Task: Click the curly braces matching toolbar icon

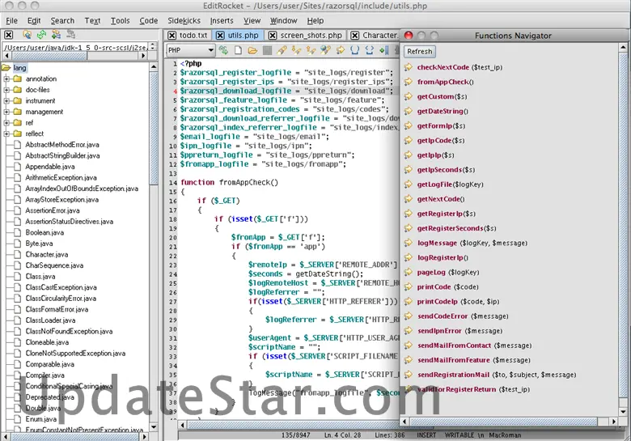Action: click(x=370, y=50)
